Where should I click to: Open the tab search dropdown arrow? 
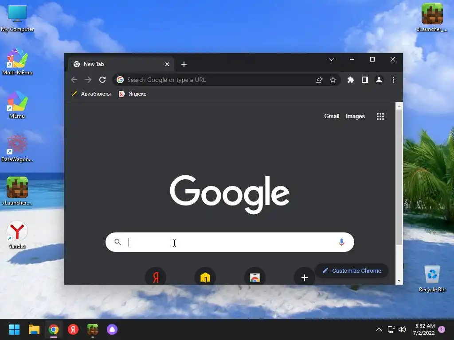coord(332,59)
